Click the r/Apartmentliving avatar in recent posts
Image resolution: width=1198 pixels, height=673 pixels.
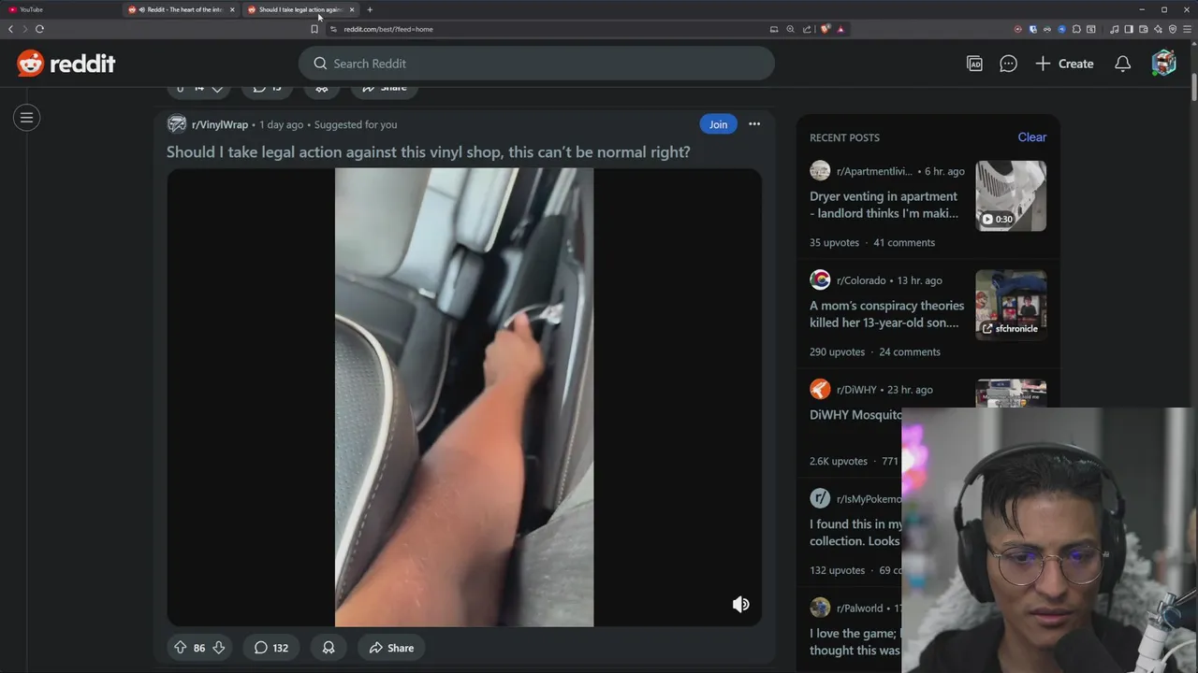click(820, 171)
